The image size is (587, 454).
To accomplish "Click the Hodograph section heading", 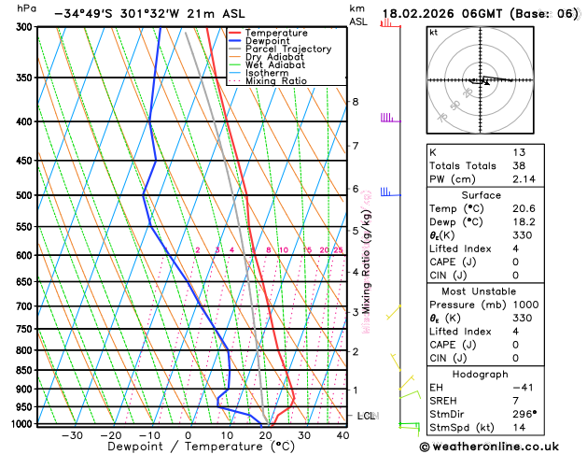I will [x=481, y=375].
